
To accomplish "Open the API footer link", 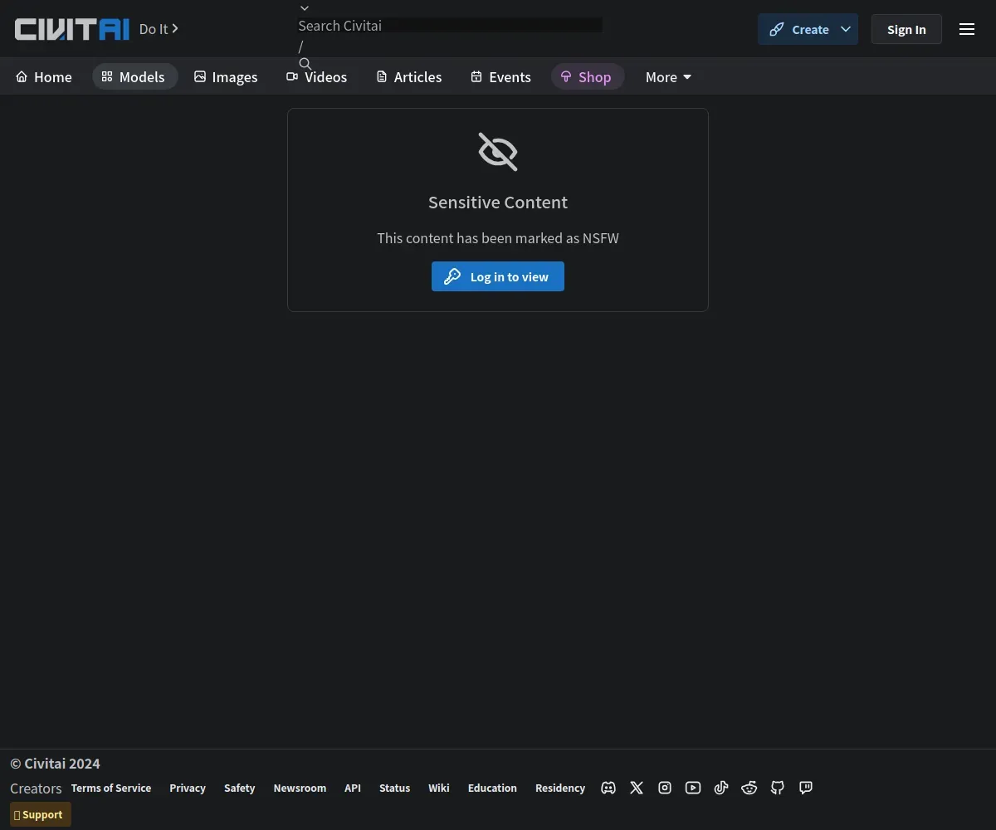I will [353, 788].
